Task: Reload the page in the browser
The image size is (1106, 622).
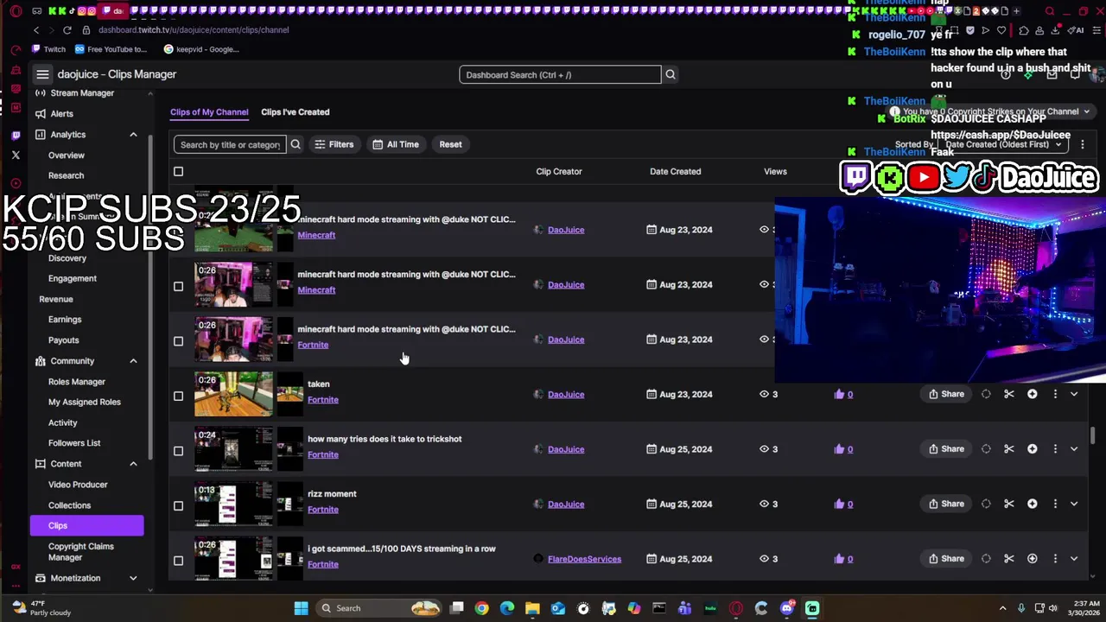Action: click(x=67, y=29)
